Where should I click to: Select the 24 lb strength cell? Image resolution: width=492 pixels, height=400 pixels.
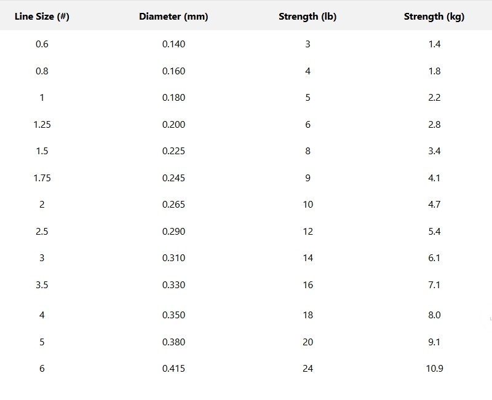(x=308, y=368)
